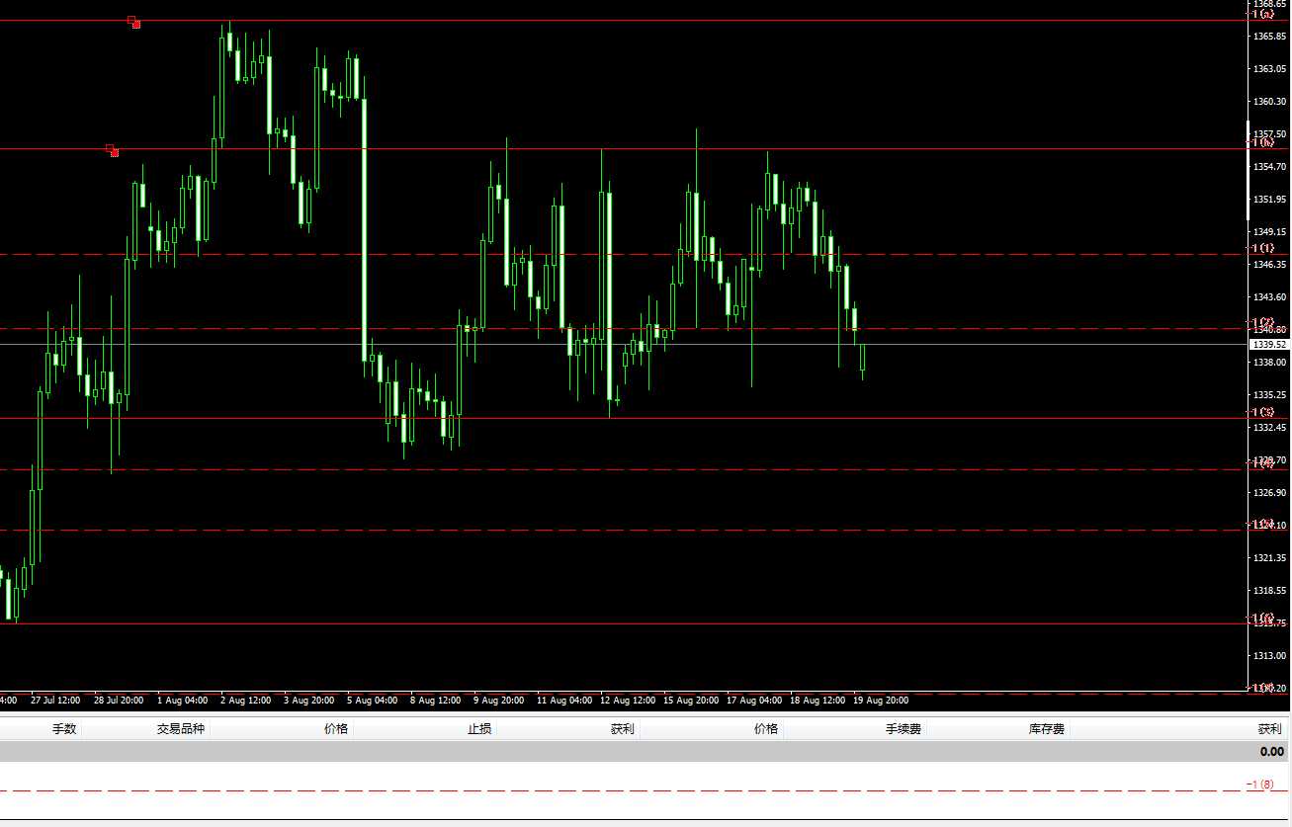The image size is (1292, 827).
Task: Click the 1321.35 price scale label
Action: 1269,558
